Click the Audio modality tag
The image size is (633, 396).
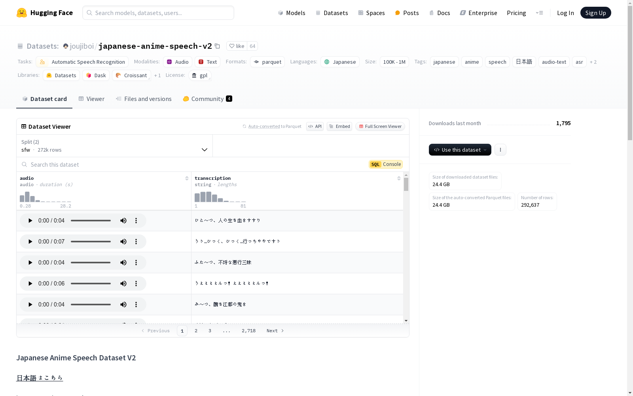pos(178,62)
